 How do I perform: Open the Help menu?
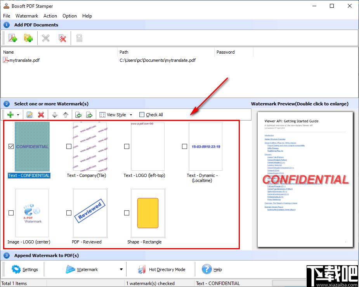(87, 16)
